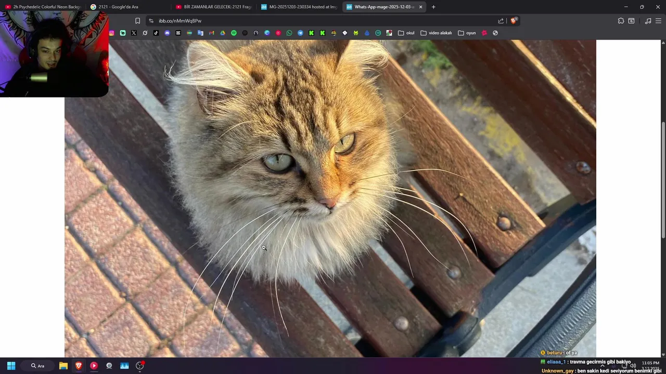
Task: Click the cat image to zoom
Action: 330,198
